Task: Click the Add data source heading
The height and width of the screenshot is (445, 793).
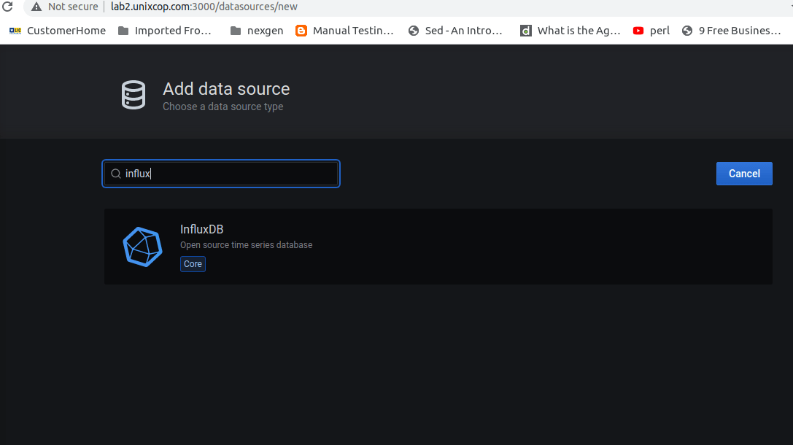Action: 226,89
